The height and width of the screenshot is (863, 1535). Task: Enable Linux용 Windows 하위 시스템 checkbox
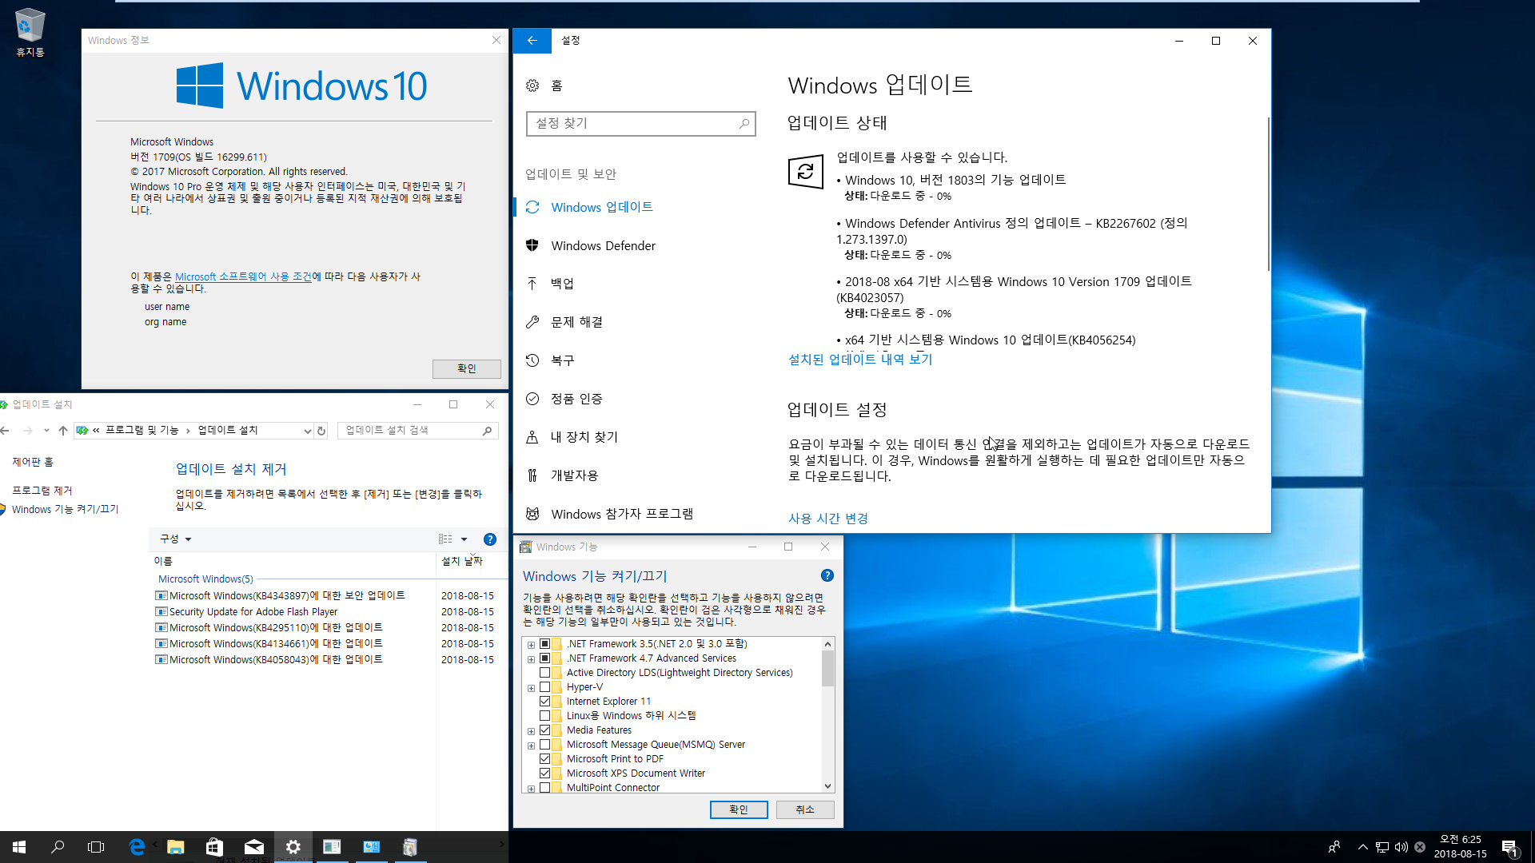pyautogui.click(x=544, y=716)
